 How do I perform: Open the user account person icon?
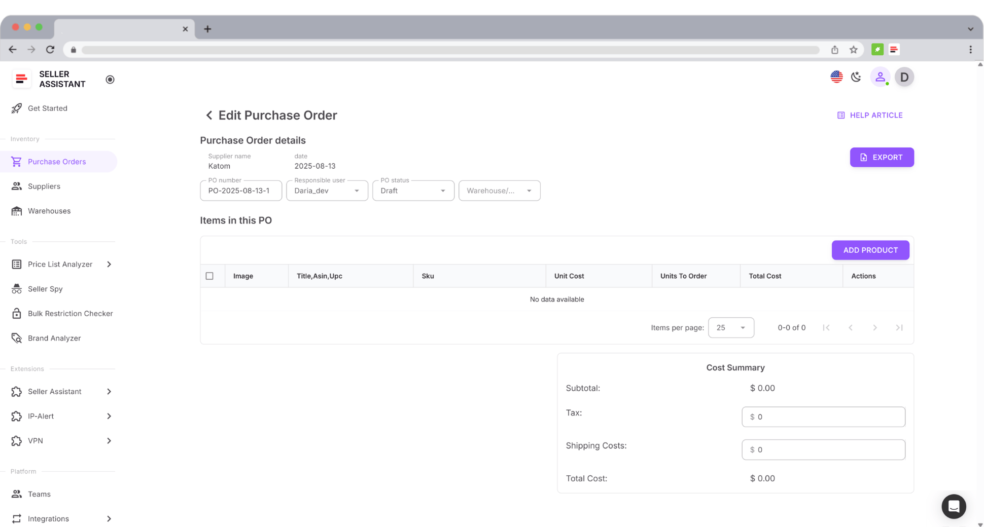point(880,77)
